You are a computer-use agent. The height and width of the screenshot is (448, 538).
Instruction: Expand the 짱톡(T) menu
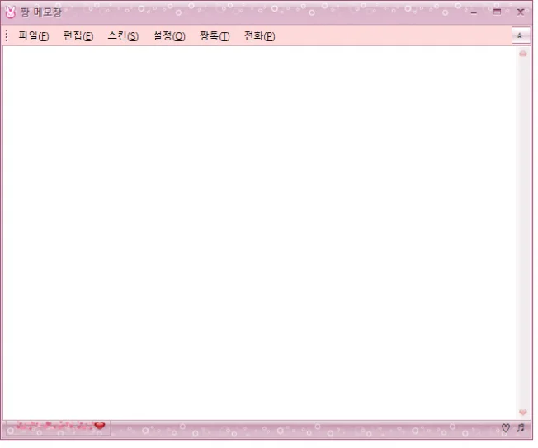214,36
